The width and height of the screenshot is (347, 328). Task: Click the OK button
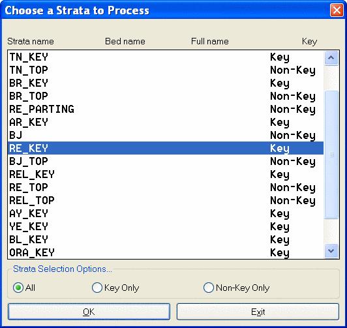pyautogui.click(x=89, y=312)
